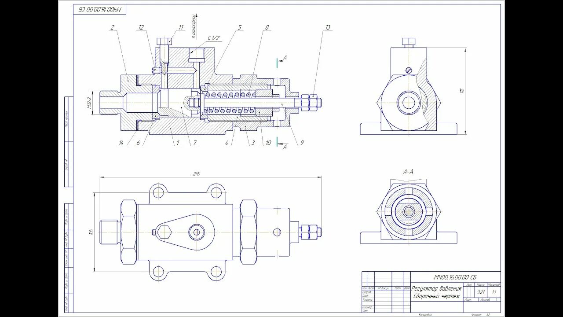Select the height dimension "115"
This screenshot has width=563, height=317.
(x=462, y=91)
